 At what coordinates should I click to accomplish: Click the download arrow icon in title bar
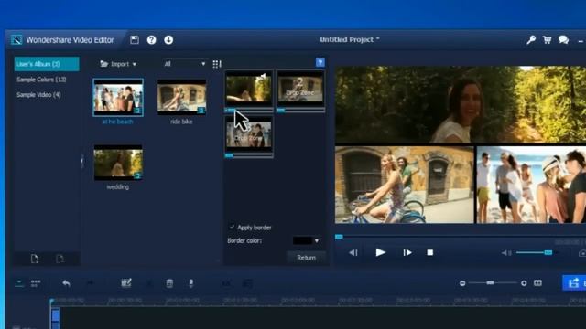point(168,39)
